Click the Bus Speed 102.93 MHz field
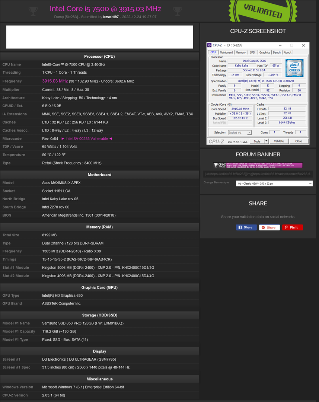Viewport: 319px width, 402px height. coord(240,118)
